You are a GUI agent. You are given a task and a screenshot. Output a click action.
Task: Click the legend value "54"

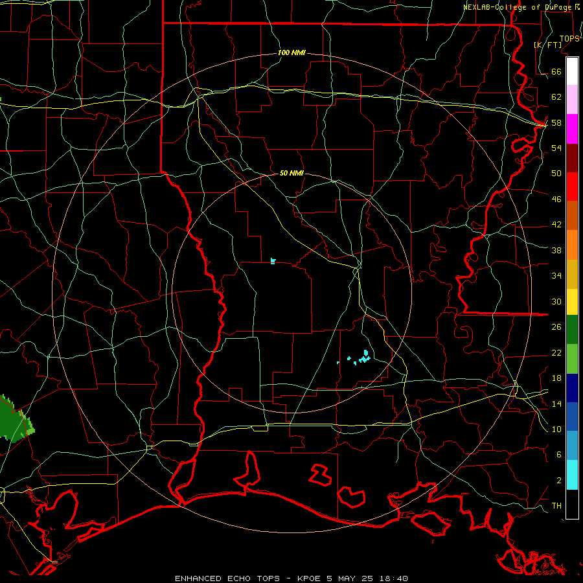coord(556,148)
